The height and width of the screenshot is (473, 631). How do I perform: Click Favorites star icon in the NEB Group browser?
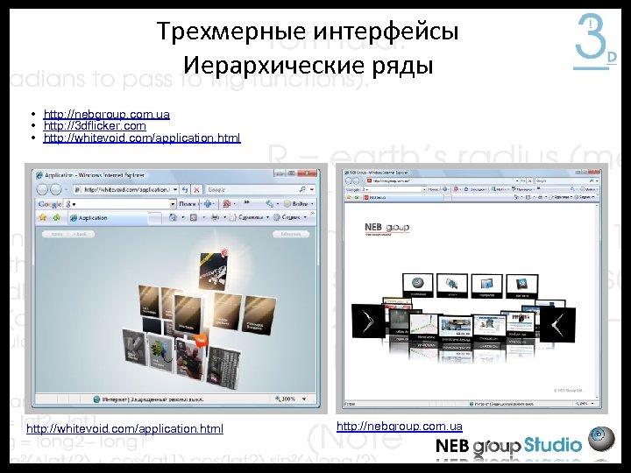point(349,197)
